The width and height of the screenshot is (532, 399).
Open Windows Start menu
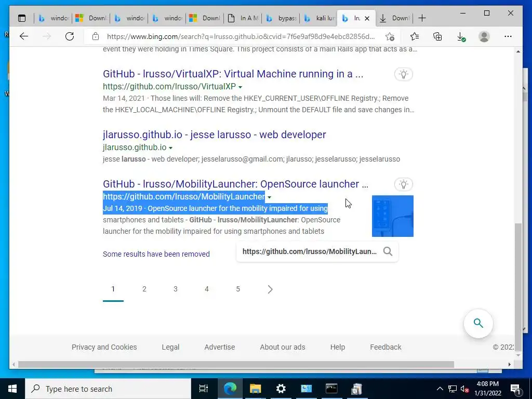coord(12,389)
